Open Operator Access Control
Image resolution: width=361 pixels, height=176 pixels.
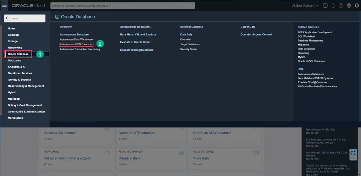tap(256, 34)
